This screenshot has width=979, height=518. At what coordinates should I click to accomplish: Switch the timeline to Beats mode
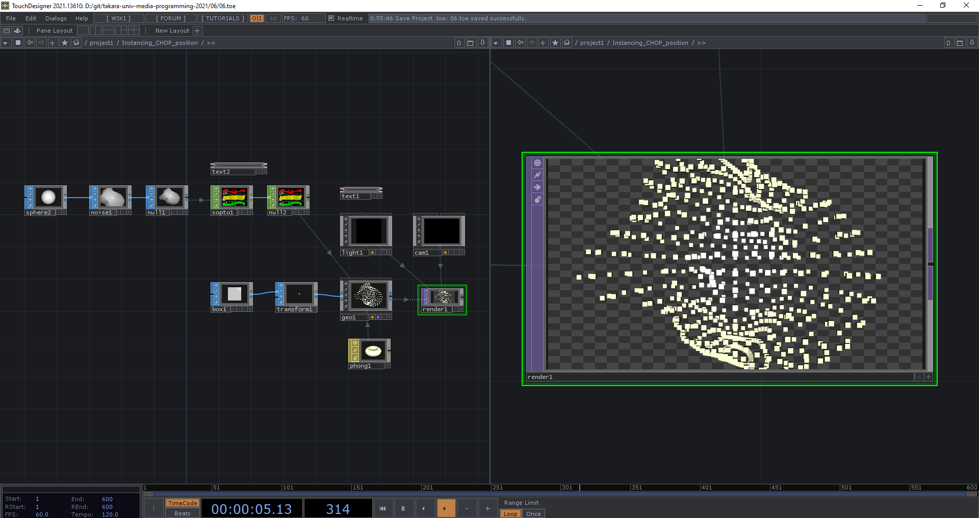[182, 513]
